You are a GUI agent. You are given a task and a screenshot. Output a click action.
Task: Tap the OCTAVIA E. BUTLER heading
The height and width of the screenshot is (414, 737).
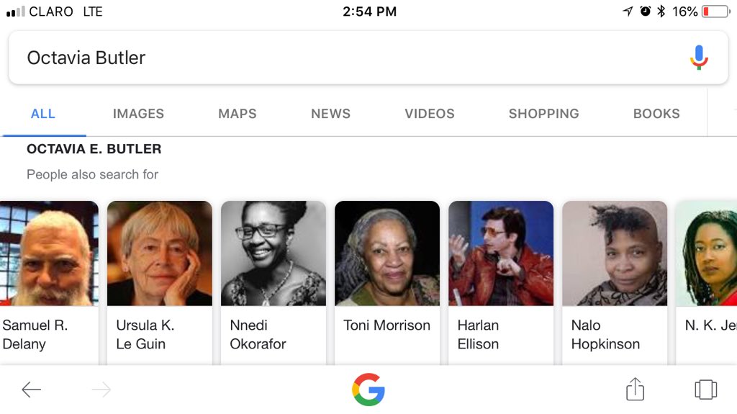(x=94, y=149)
